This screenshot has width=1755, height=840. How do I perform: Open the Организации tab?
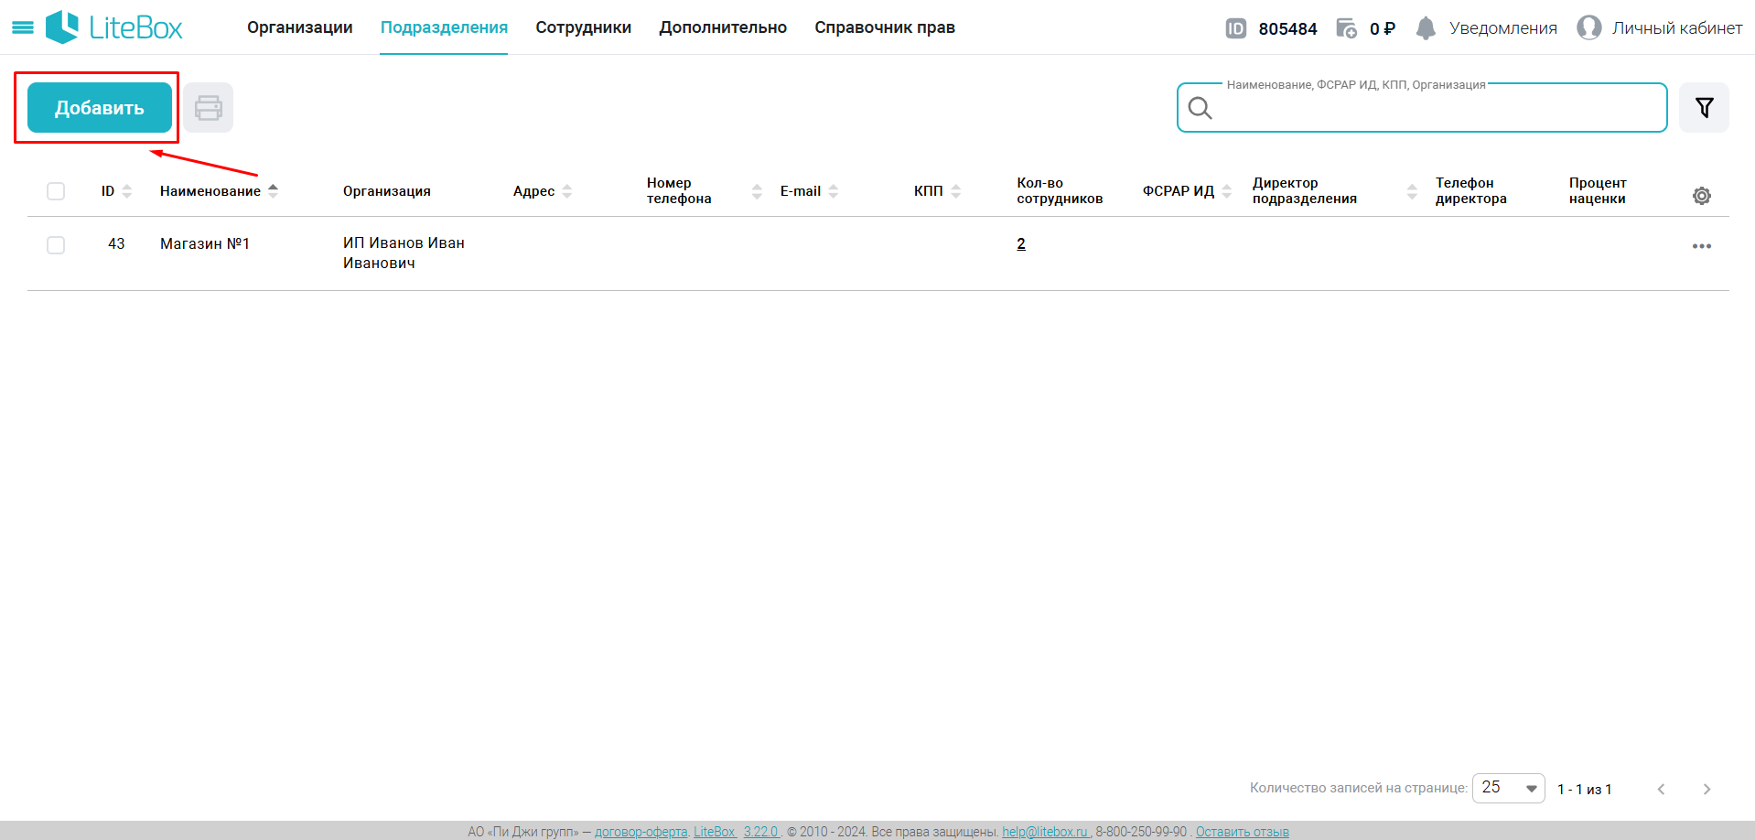(x=300, y=27)
